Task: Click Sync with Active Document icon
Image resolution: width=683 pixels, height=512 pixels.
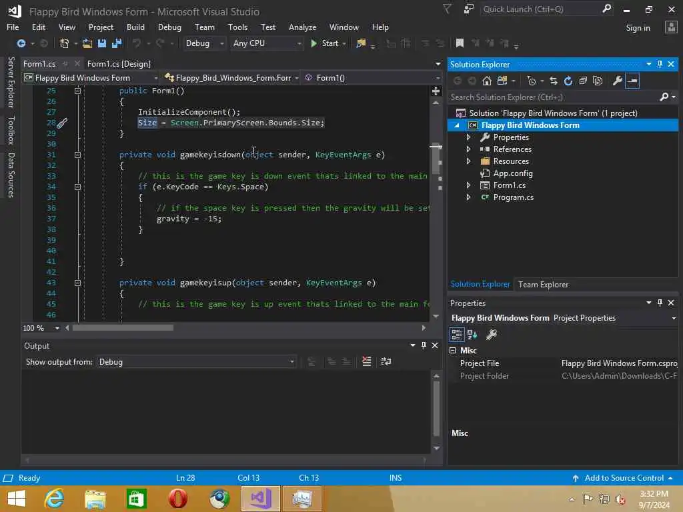Action: click(554, 81)
